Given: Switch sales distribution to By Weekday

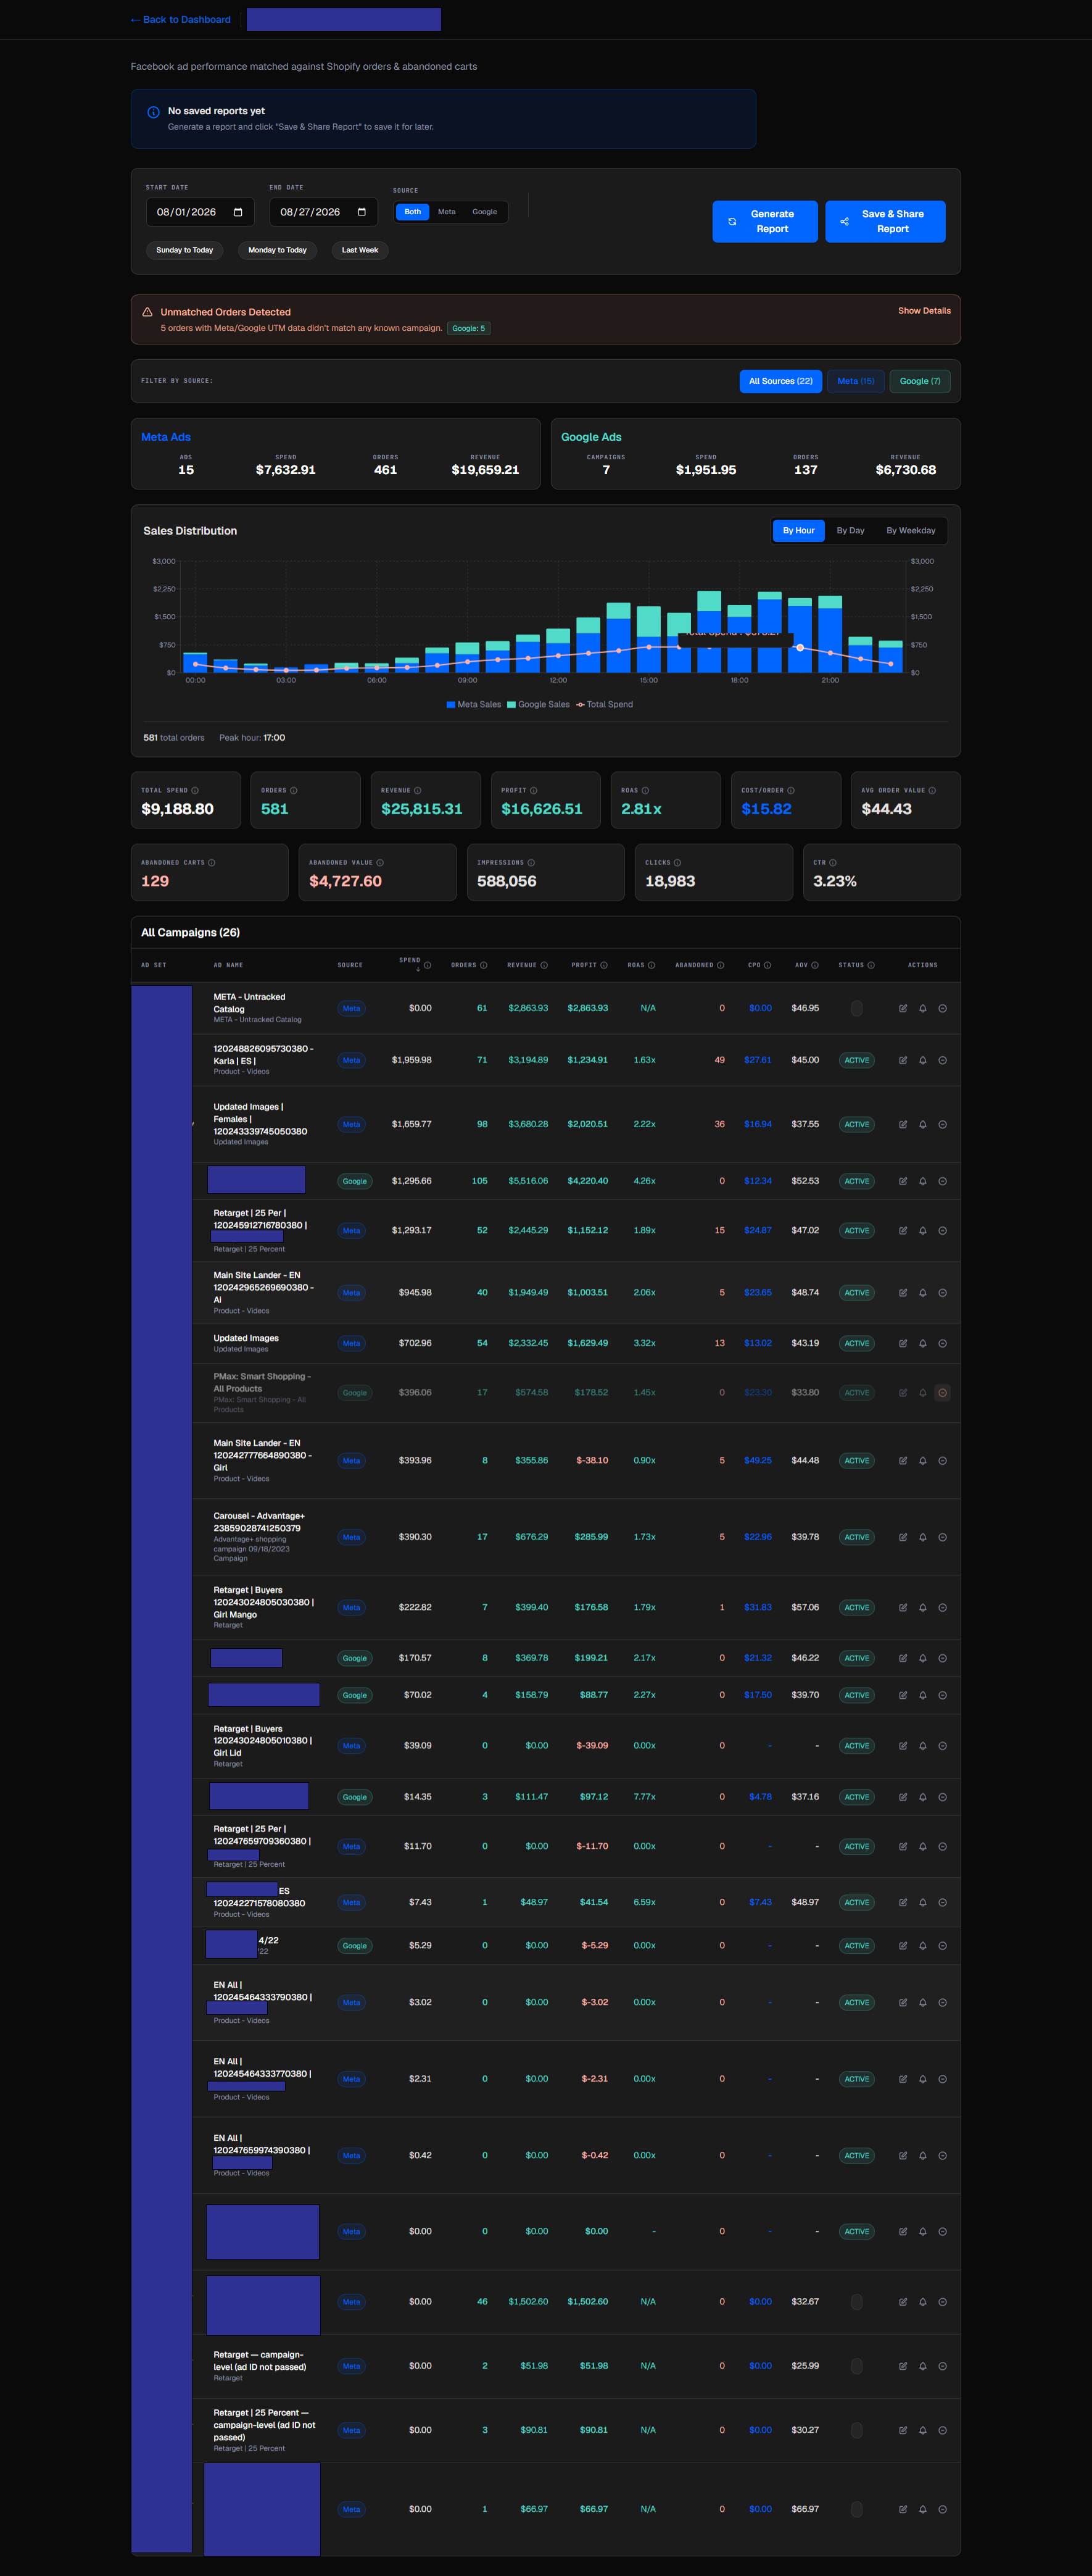Looking at the screenshot, I should 910,531.
